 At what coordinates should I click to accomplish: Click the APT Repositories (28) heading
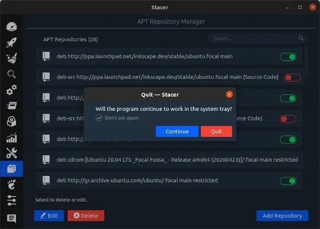(x=70, y=39)
